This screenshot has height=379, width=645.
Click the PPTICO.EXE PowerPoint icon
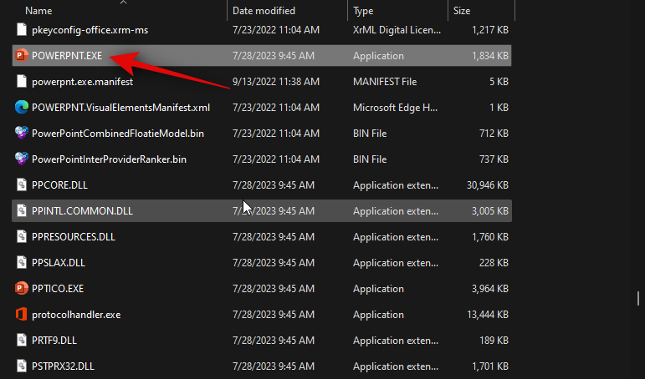(22, 288)
